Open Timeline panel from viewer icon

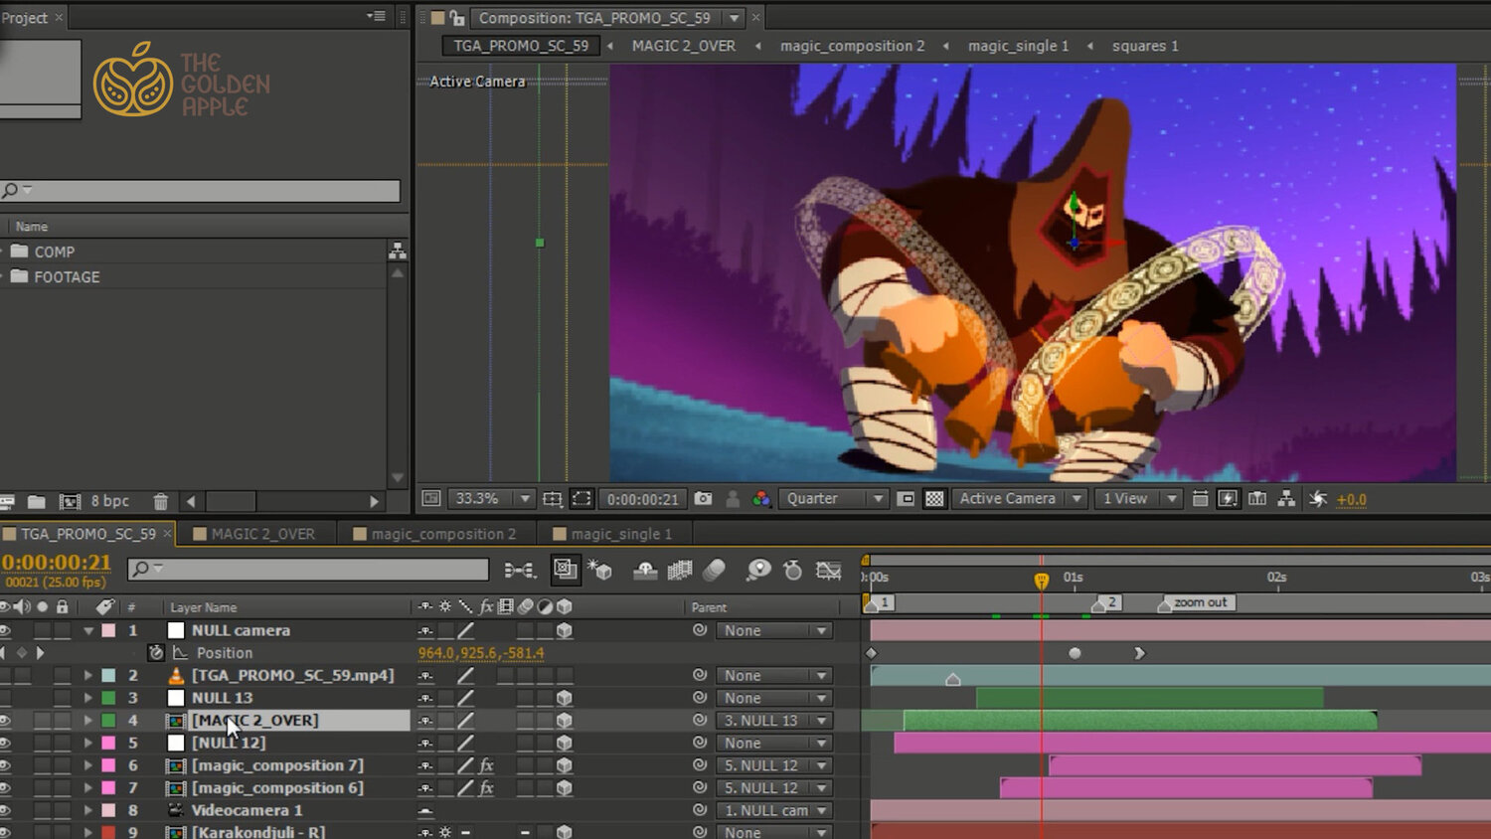click(1257, 499)
